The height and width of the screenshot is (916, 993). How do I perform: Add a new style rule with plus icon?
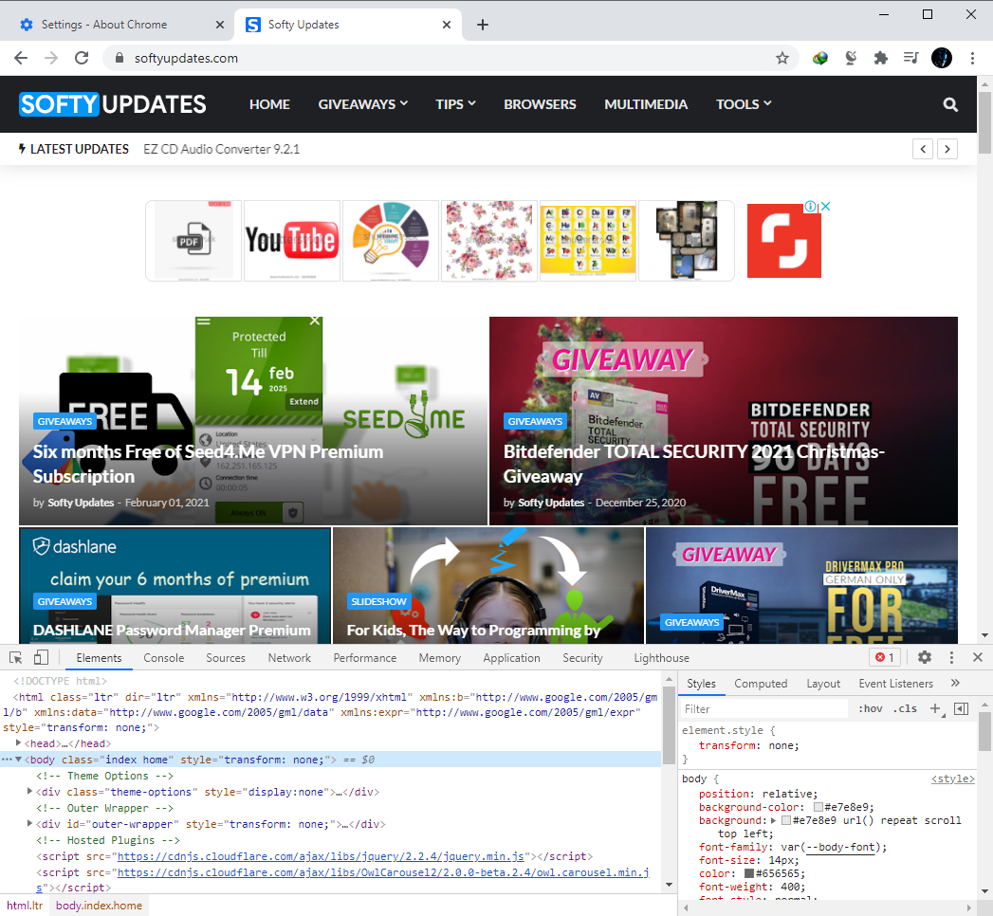(935, 709)
